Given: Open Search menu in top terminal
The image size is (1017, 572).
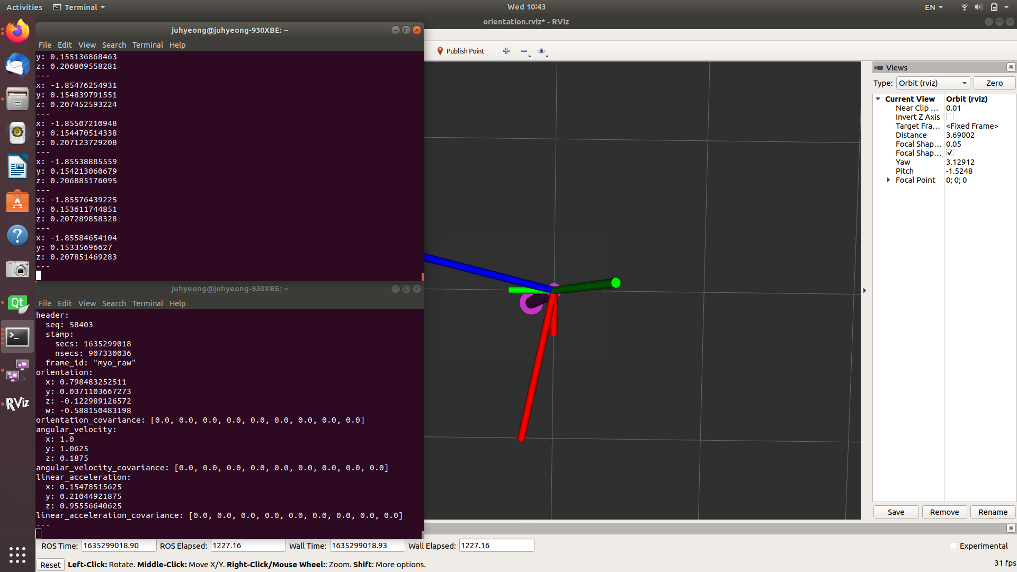Looking at the screenshot, I should click(114, 45).
